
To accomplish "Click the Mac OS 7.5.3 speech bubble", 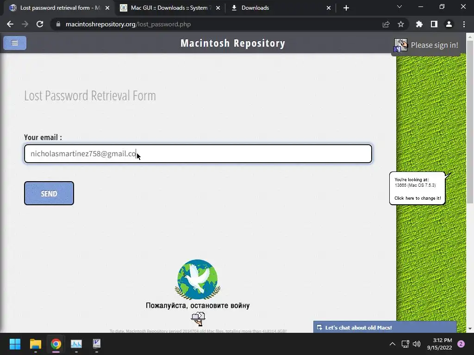I will tap(418, 189).
